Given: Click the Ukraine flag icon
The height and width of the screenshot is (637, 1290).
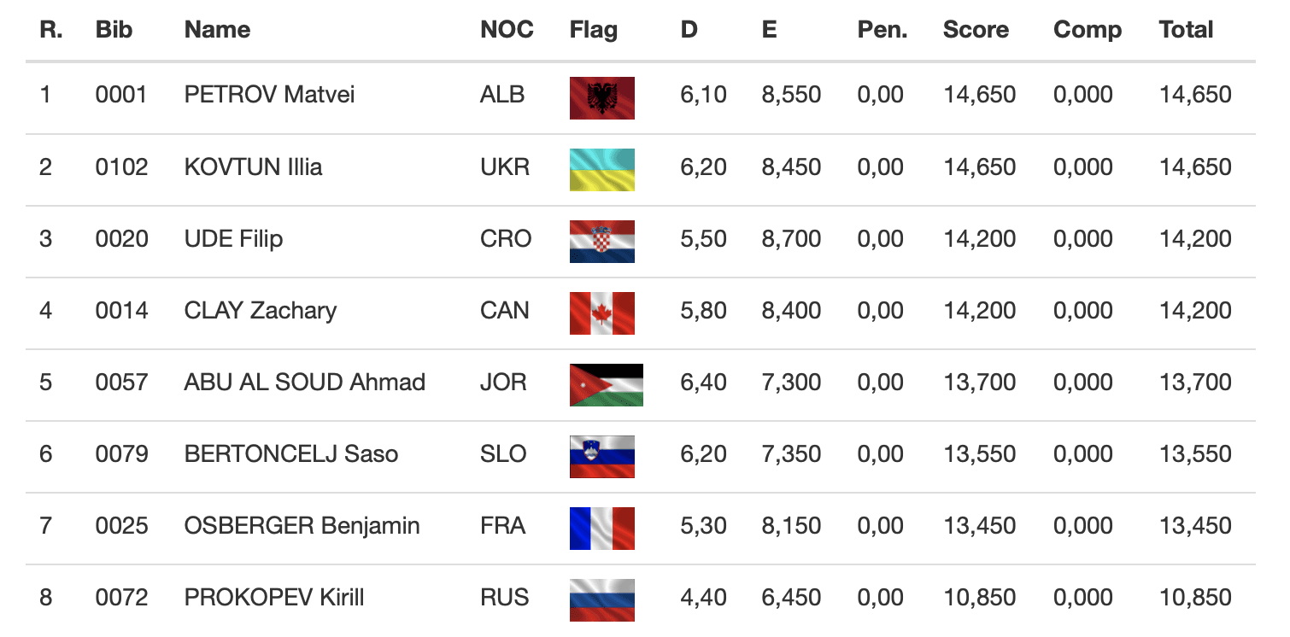Looking at the screenshot, I should (601, 169).
